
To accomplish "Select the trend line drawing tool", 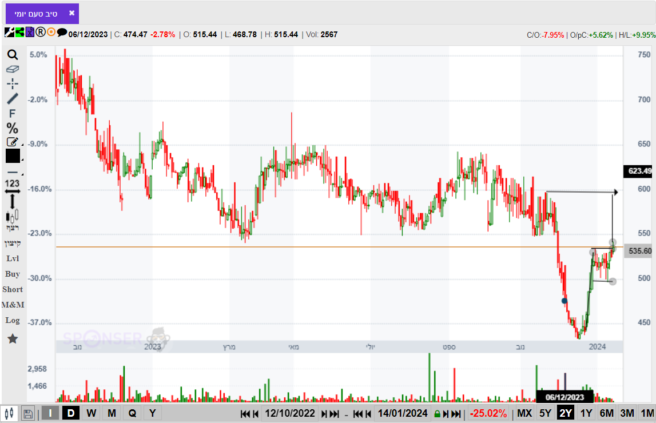I will [13, 99].
